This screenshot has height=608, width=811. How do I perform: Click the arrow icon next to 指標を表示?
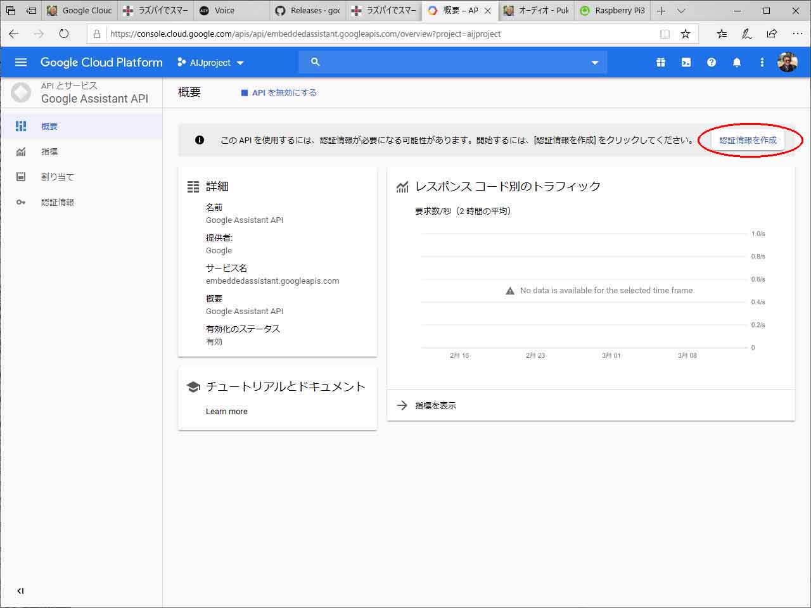click(402, 405)
